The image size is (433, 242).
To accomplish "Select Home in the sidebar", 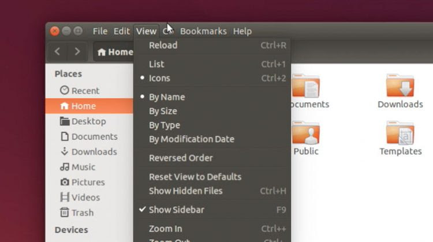I will click(89, 106).
